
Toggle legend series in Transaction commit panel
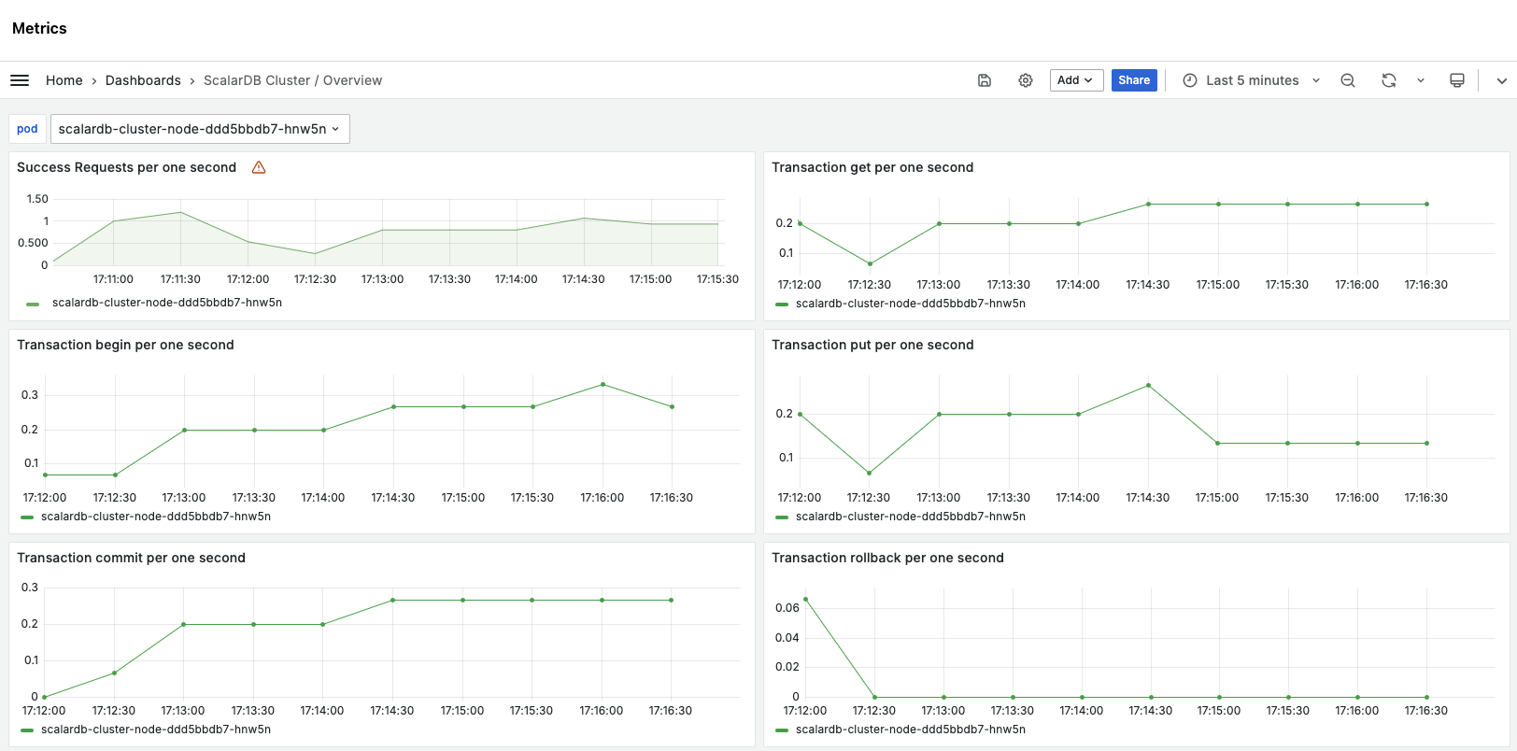pyautogui.click(x=156, y=730)
